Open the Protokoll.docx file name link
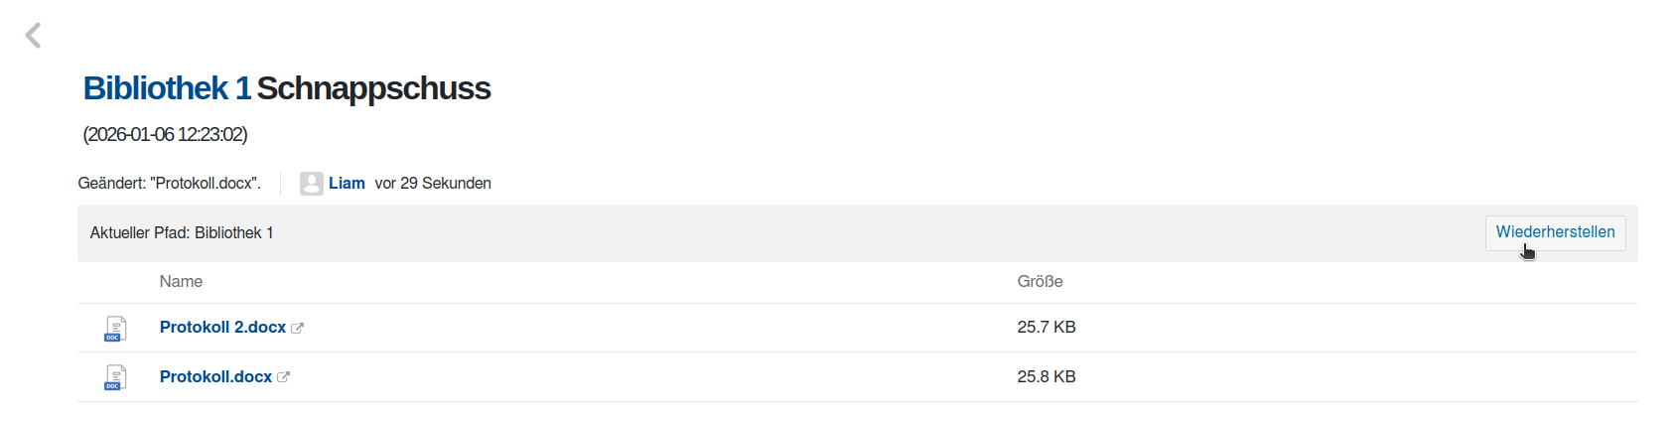The height and width of the screenshot is (422, 1677). pos(215,377)
